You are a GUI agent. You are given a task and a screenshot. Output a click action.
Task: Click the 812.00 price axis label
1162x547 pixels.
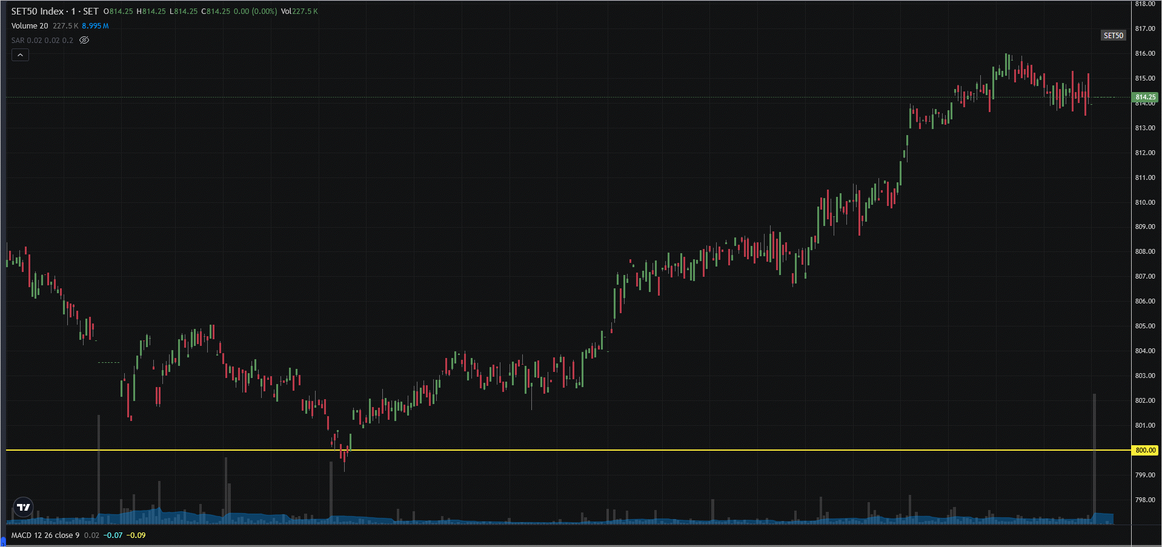point(1145,153)
